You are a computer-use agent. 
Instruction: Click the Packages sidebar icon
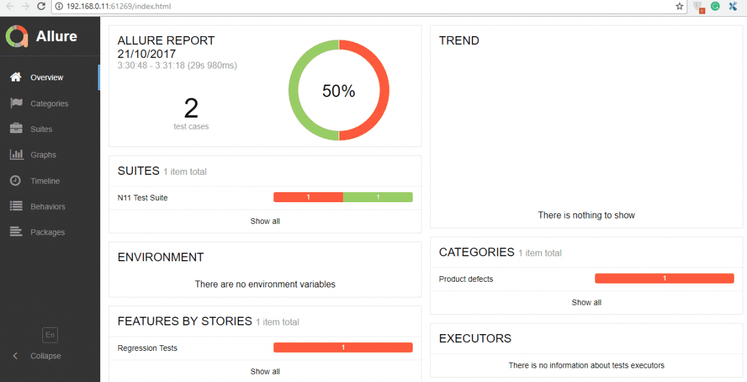(x=16, y=231)
